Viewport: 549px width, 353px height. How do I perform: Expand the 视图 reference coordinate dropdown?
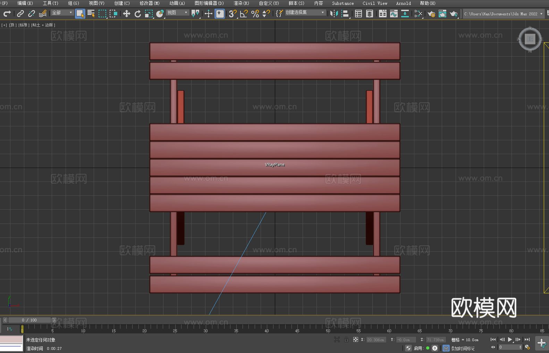pyautogui.click(x=177, y=12)
